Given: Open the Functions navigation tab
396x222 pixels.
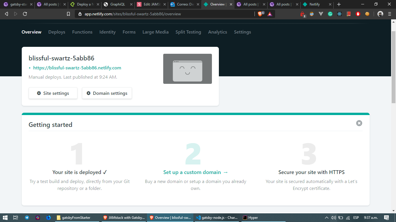Looking at the screenshot, I should (x=82, y=32).
